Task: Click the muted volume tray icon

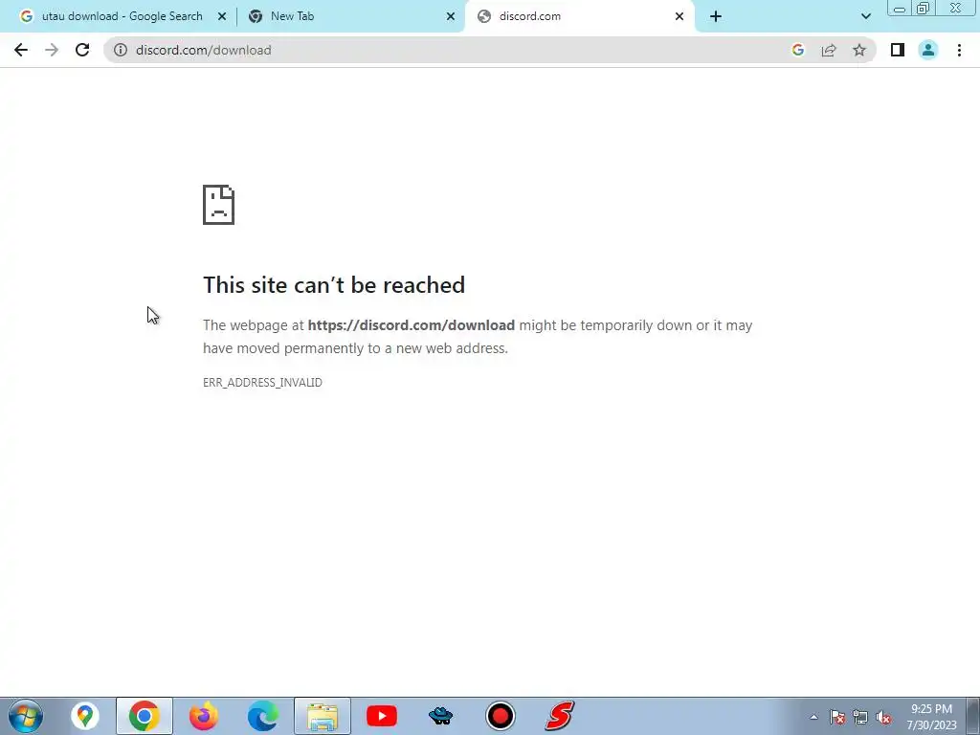Action: (883, 717)
